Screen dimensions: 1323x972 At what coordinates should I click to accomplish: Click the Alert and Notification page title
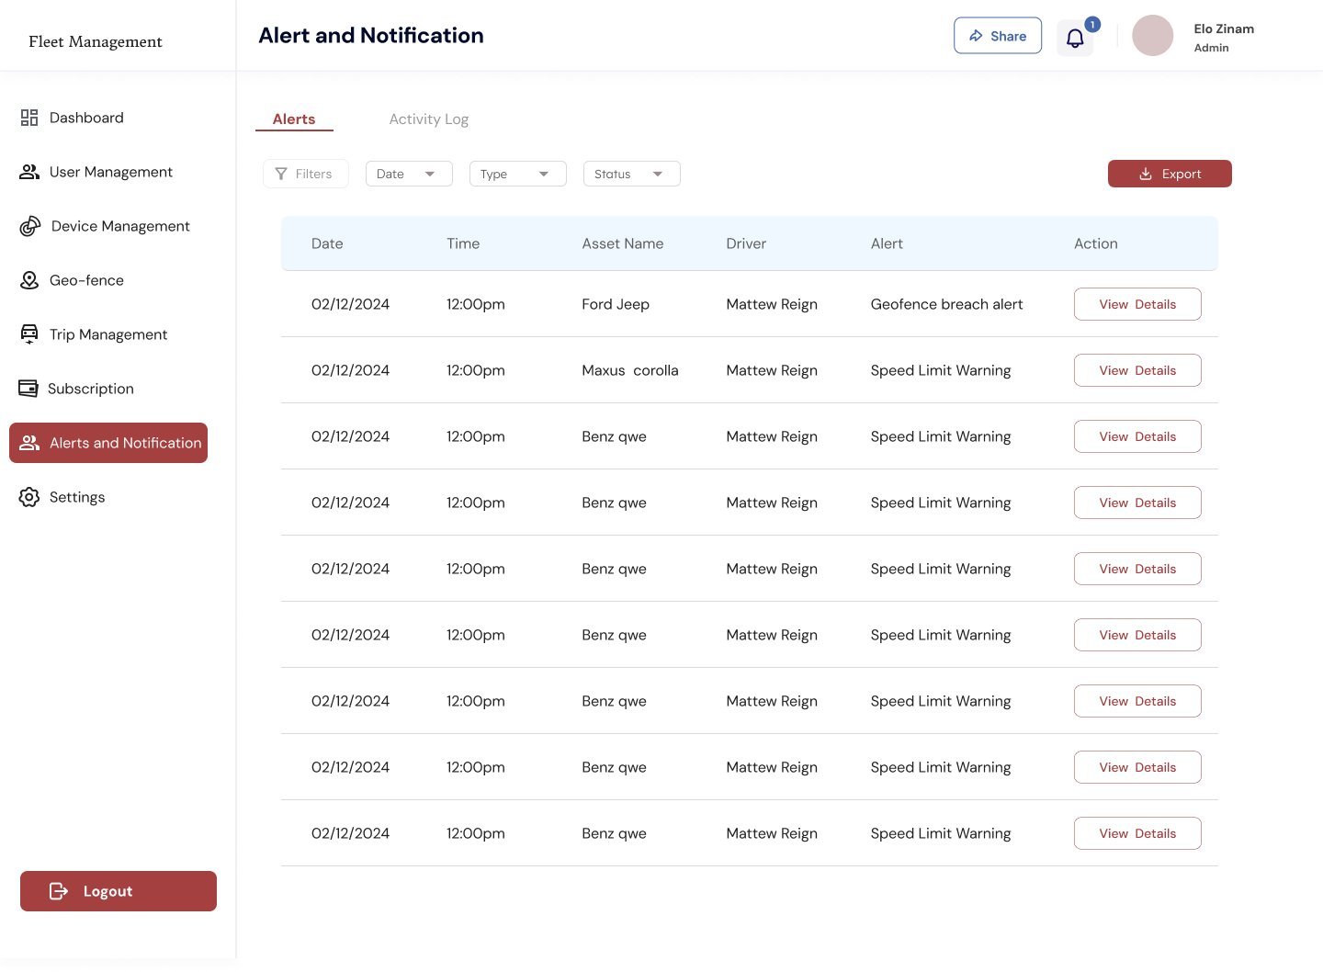(371, 36)
